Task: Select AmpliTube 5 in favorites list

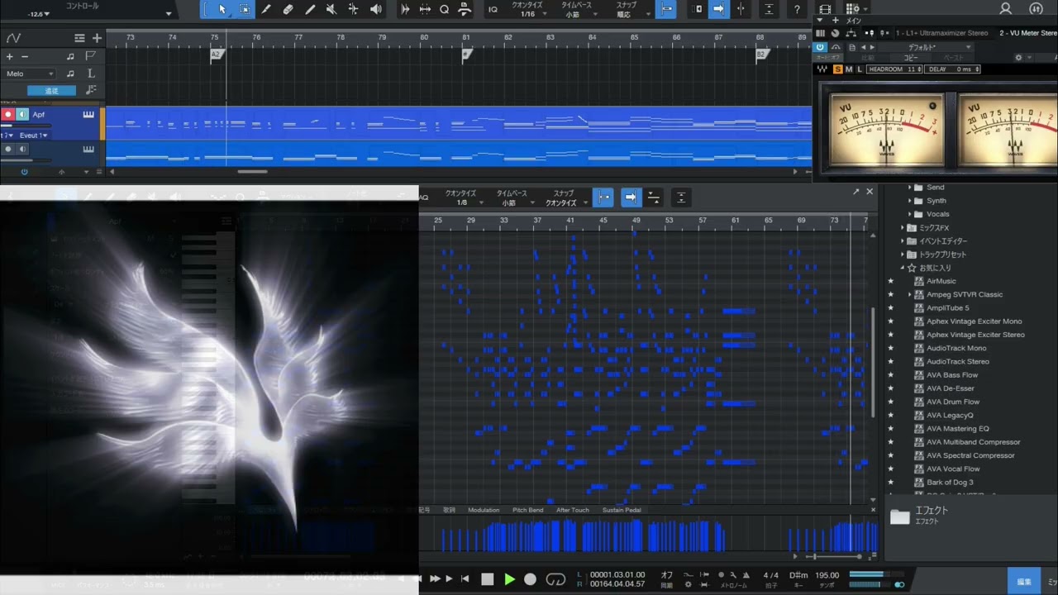Action: 947,308
